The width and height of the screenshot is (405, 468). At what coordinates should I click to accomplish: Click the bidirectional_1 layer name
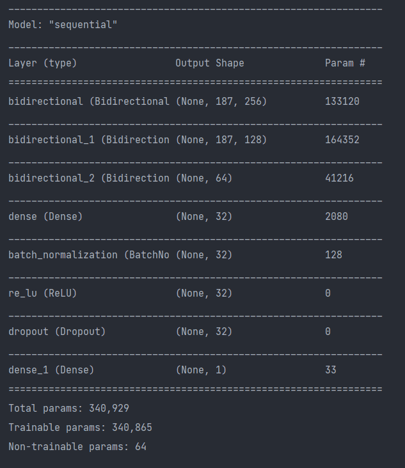tap(89, 140)
